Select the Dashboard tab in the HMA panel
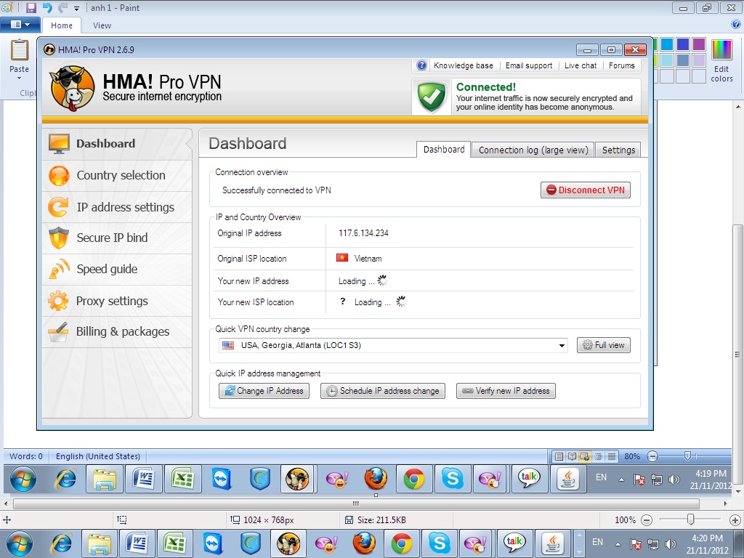The width and height of the screenshot is (744, 558). pos(444,150)
